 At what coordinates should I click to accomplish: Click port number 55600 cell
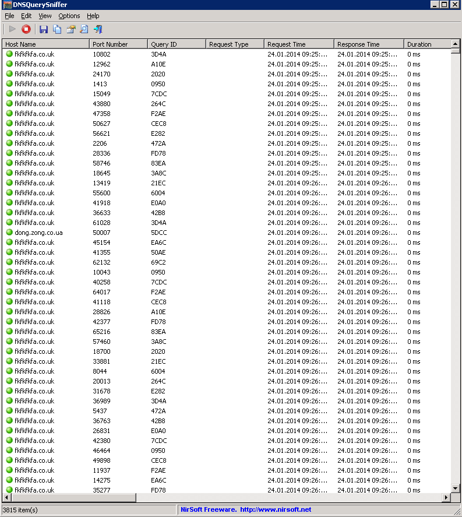(x=101, y=192)
